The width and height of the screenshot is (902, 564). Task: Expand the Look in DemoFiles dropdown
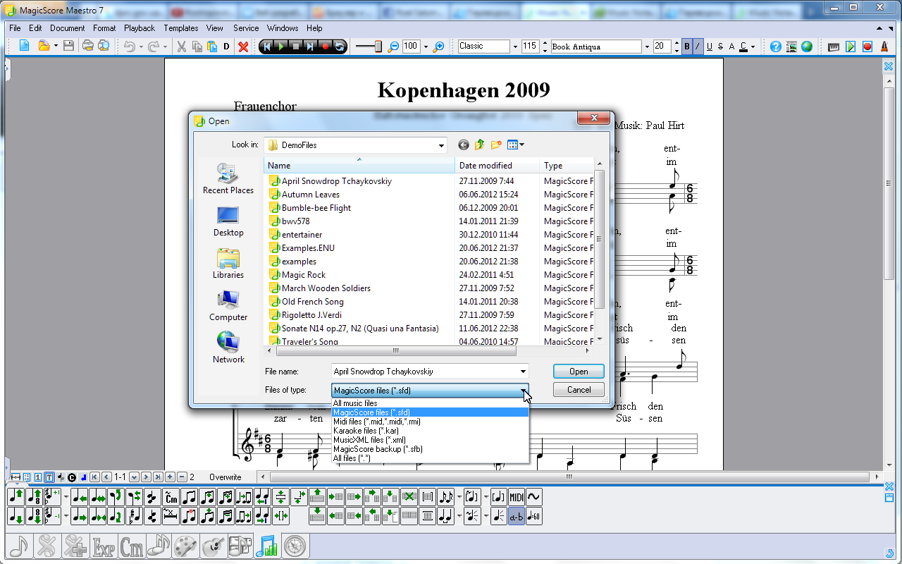pos(441,145)
